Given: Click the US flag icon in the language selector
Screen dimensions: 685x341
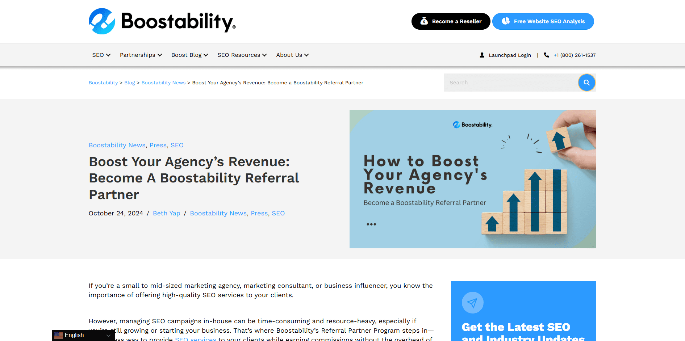Looking at the screenshot, I should pos(59,336).
